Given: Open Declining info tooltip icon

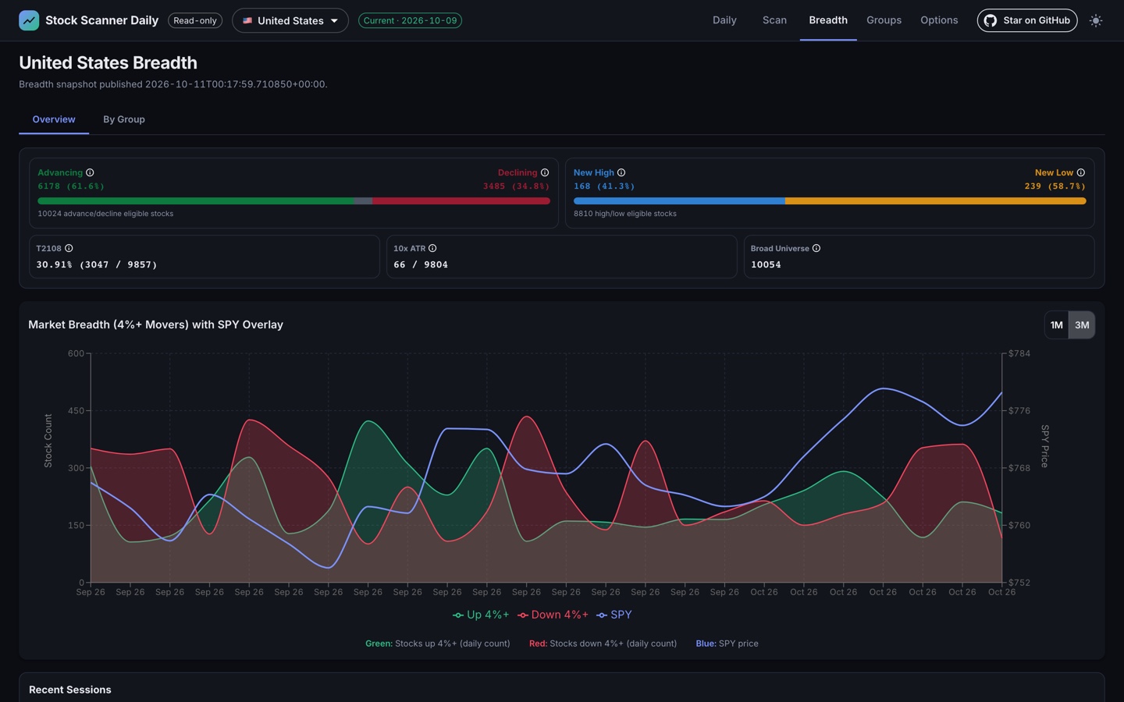Looking at the screenshot, I should click(x=545, y=172).
